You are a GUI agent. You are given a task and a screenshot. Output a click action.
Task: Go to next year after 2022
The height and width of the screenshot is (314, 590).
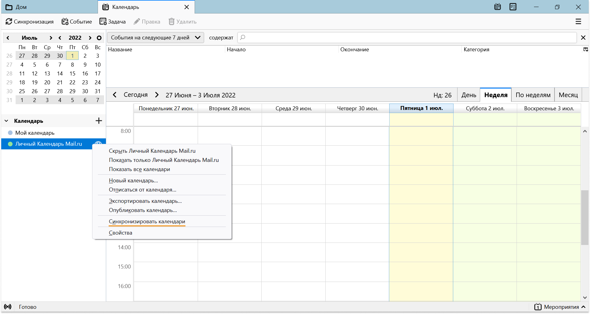[x=90, y=38]
